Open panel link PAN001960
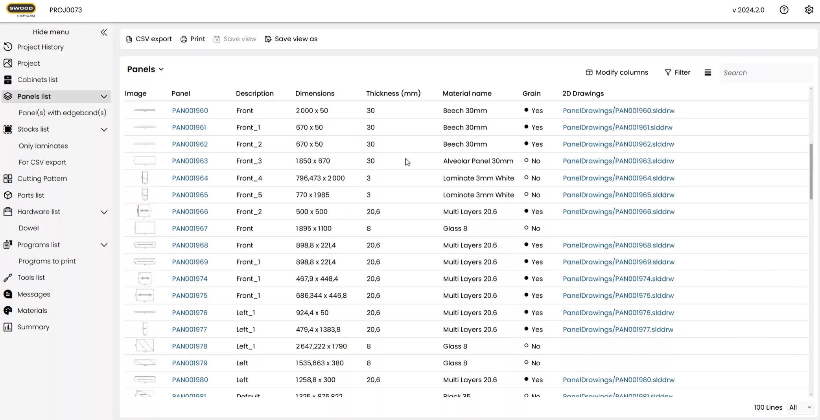 (190, 111)
